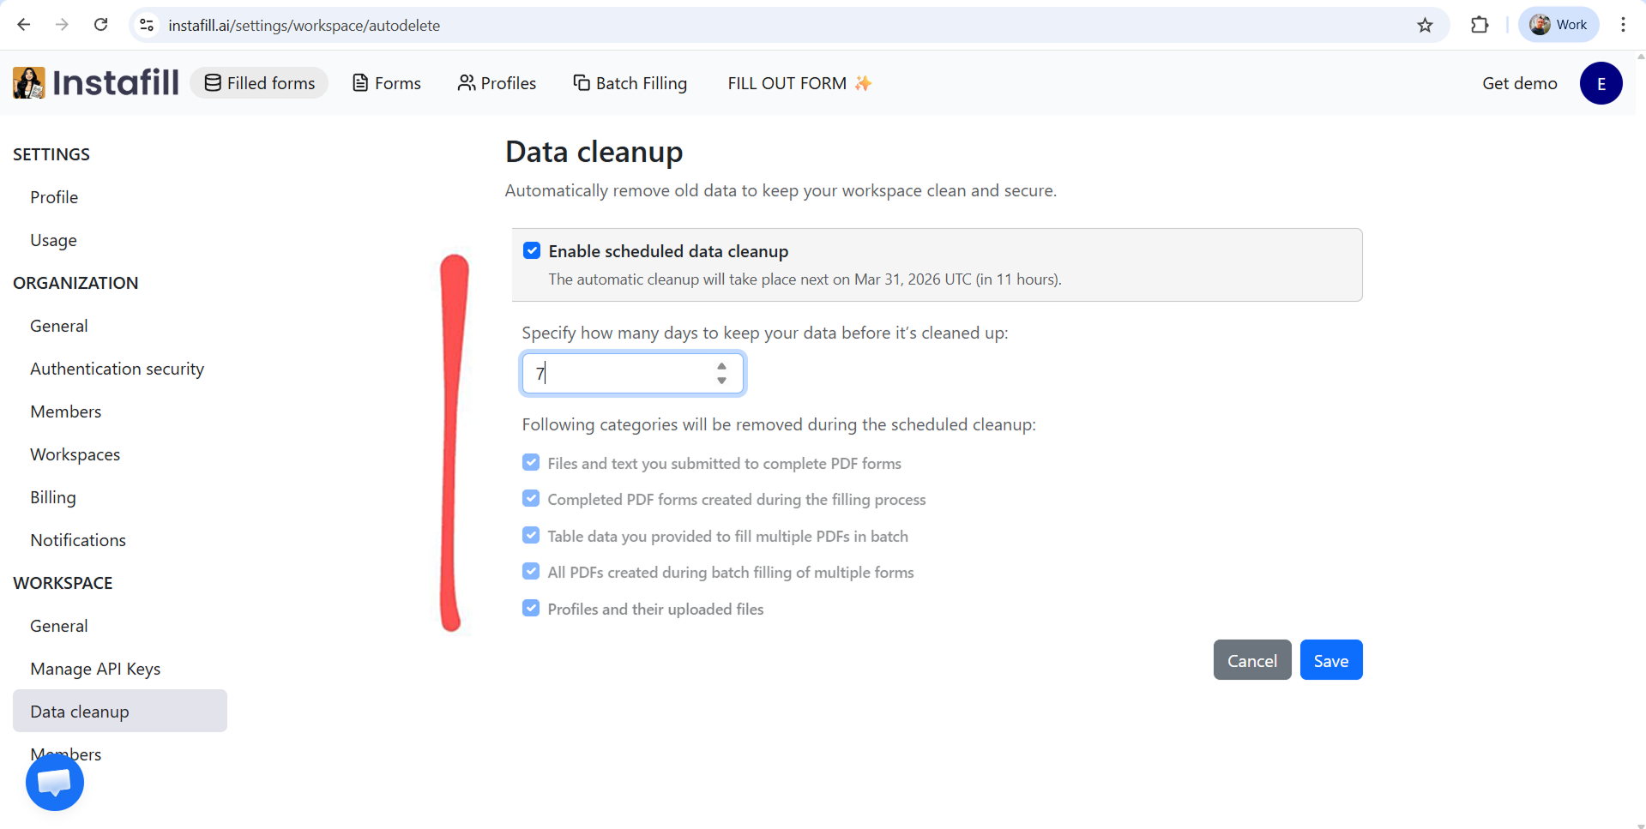Open FILL OUT FORM from the navigation

click(x=787, y=83)
